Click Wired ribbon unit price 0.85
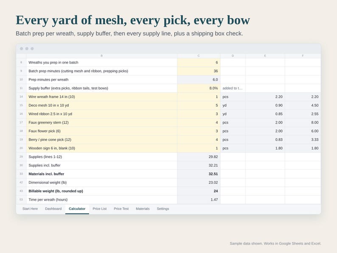This screenshot has height=253, width=337. coord(265,114)
